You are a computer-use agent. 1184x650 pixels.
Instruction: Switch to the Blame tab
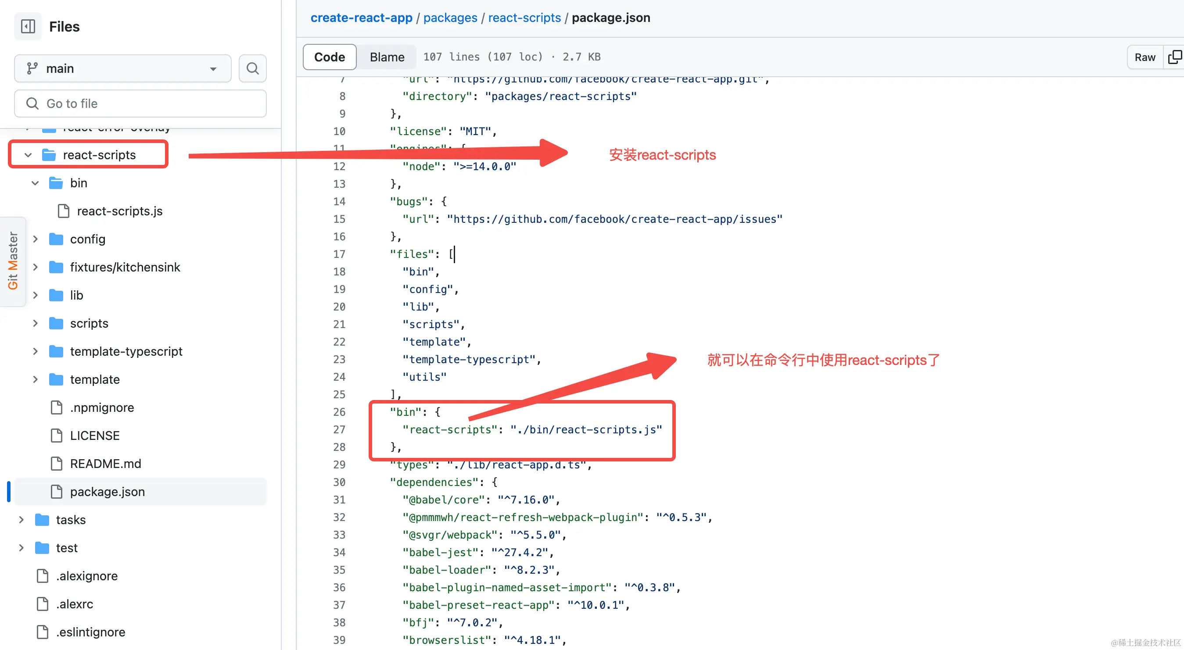point(387,57)
